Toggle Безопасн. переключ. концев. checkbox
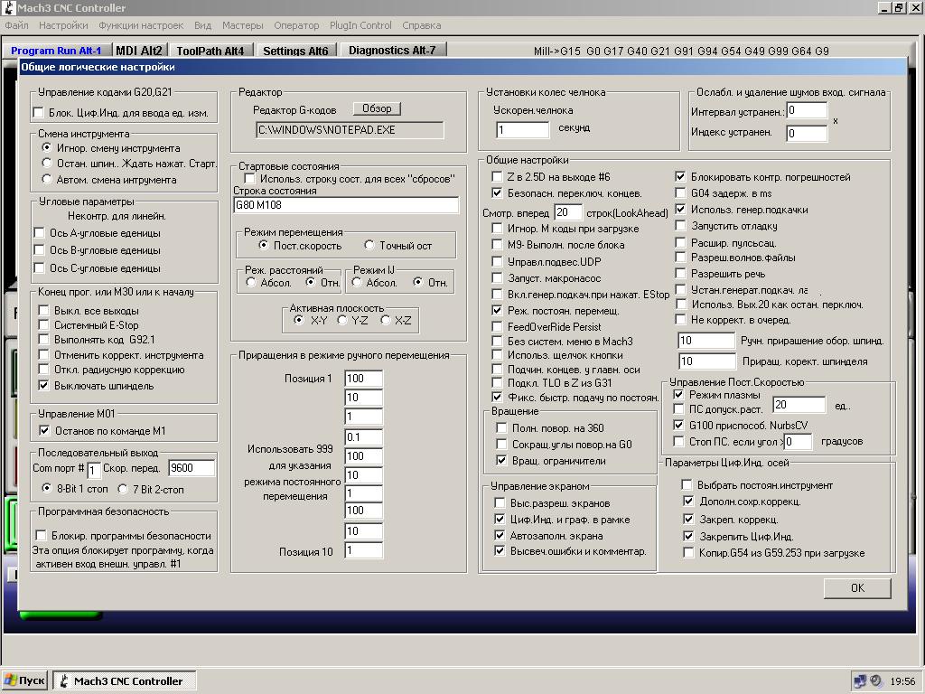The width and height of the screenshot is (925, 694). (x=497, y=193)
